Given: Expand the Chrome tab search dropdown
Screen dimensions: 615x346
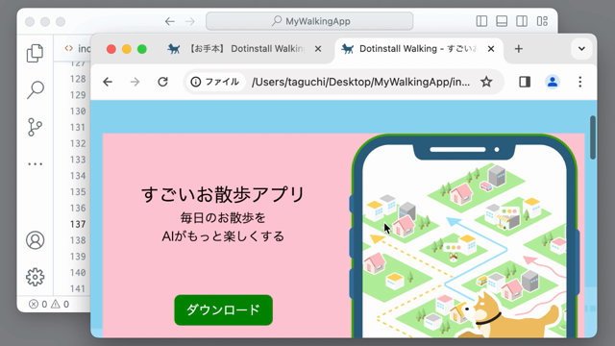Looking at the screenshot, I should (581, 49).
